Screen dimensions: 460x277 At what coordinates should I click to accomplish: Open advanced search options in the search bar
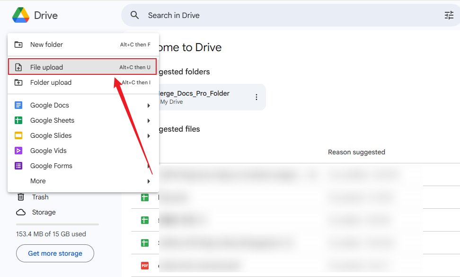pyautogui.click(x=449, y=15)
